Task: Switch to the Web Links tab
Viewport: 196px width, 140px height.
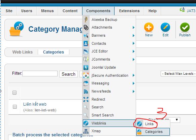Action: [x=23, y=52]
